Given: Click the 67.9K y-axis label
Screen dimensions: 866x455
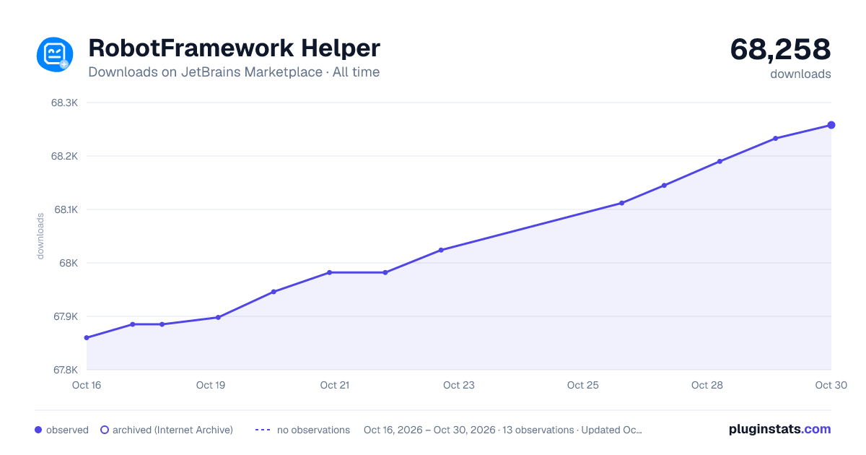Looking at the screenshot, I should point(64,316).
